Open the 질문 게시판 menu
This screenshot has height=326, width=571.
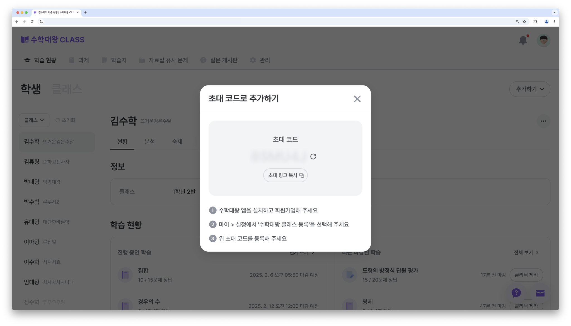219,60
